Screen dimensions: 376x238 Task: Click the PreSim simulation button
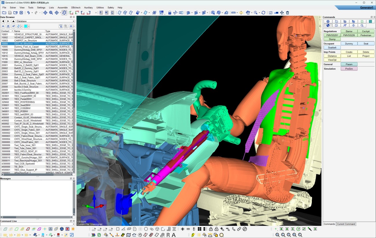click(x=349, y=69)
